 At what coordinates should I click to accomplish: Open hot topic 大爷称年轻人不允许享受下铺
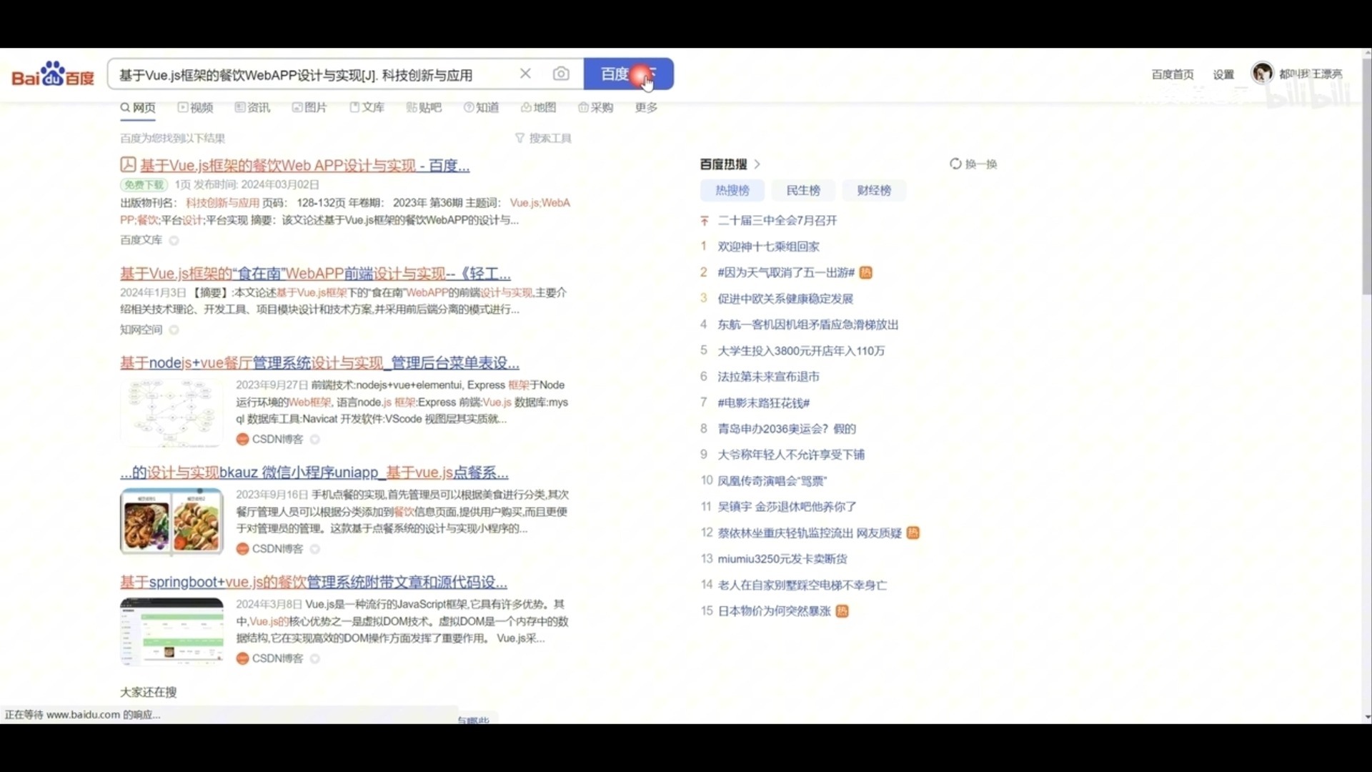[791, 455]
